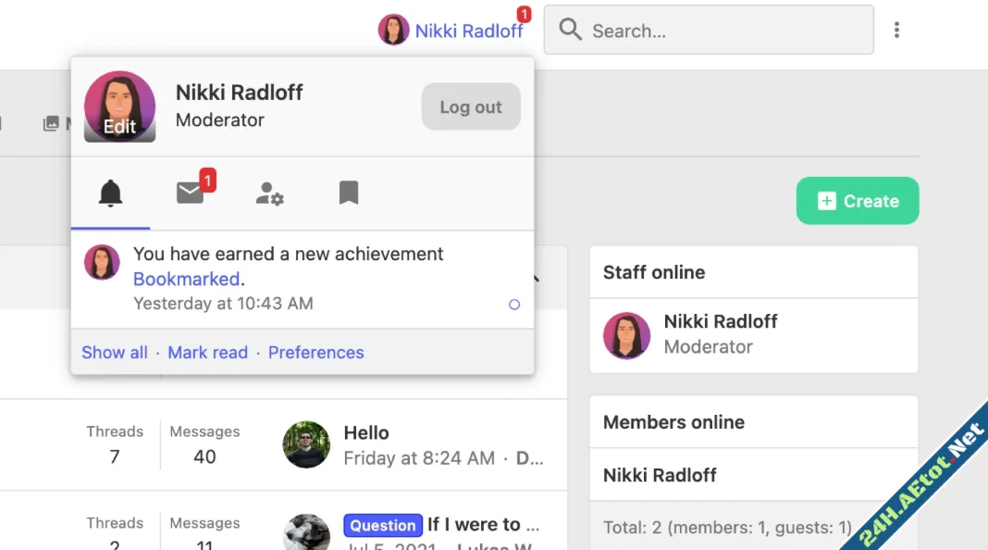Click the Show all alerts link
Viewport: 988px width, 550px height.
click(115, 353)
